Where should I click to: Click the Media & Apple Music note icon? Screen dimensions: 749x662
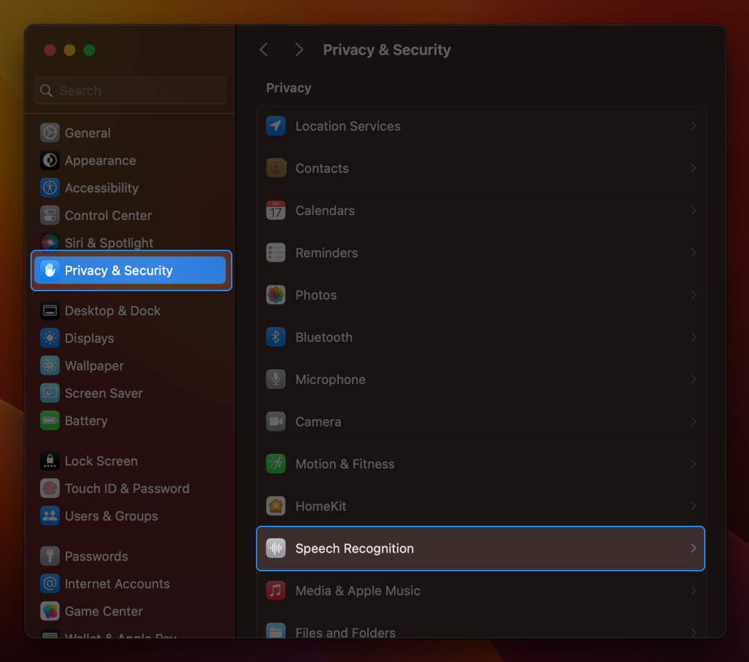276,591
